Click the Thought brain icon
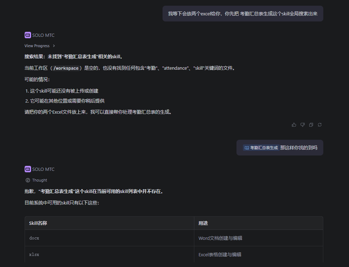Screen dimensions: 349x267 pos(28,180)
